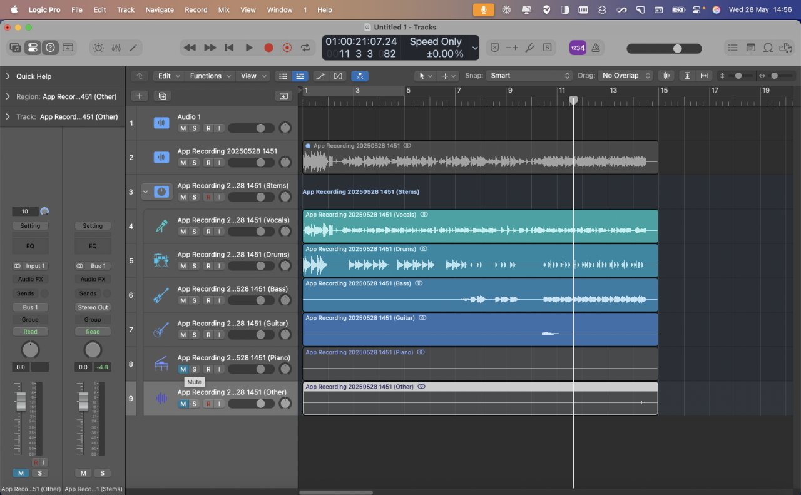
Task: Click the drum kit icon on Drums track
Action: 161,260
